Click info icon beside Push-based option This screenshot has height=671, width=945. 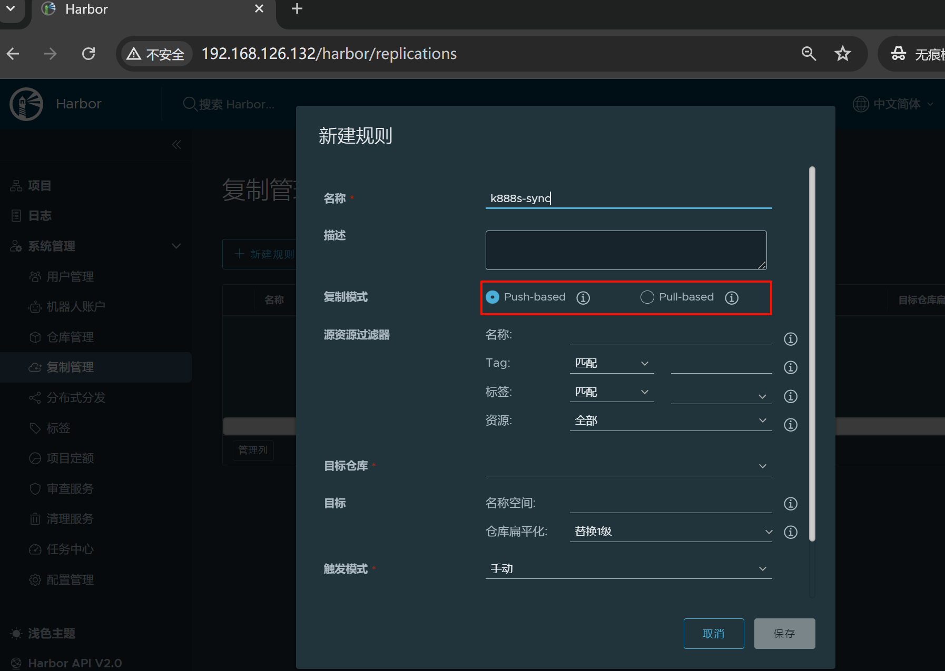pyautogui.click(x=583, y=298)
